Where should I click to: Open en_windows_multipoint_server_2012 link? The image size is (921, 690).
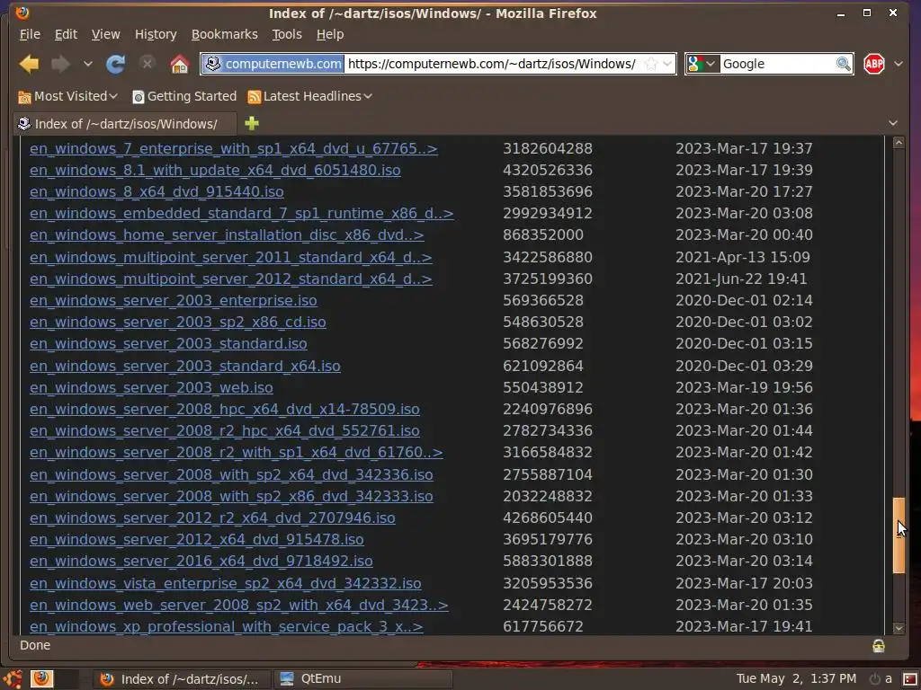click(231, 279)
